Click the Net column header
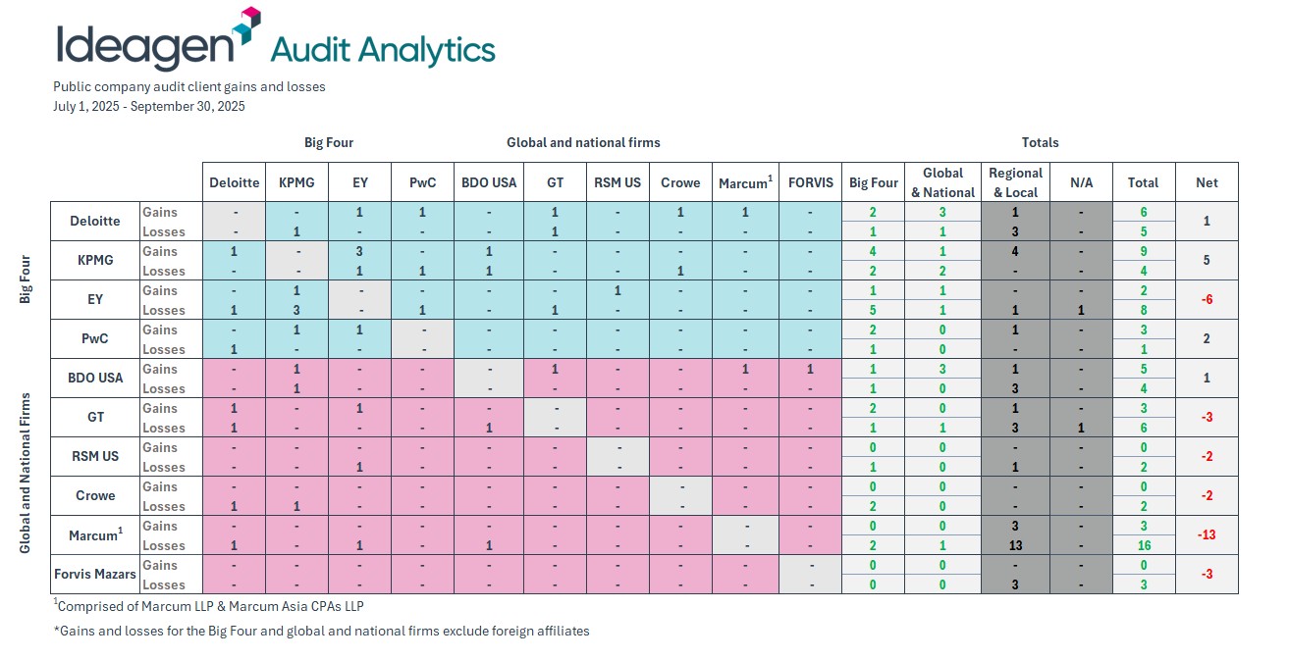Viewport: 1289px width, 660px height. point(1207,182)
